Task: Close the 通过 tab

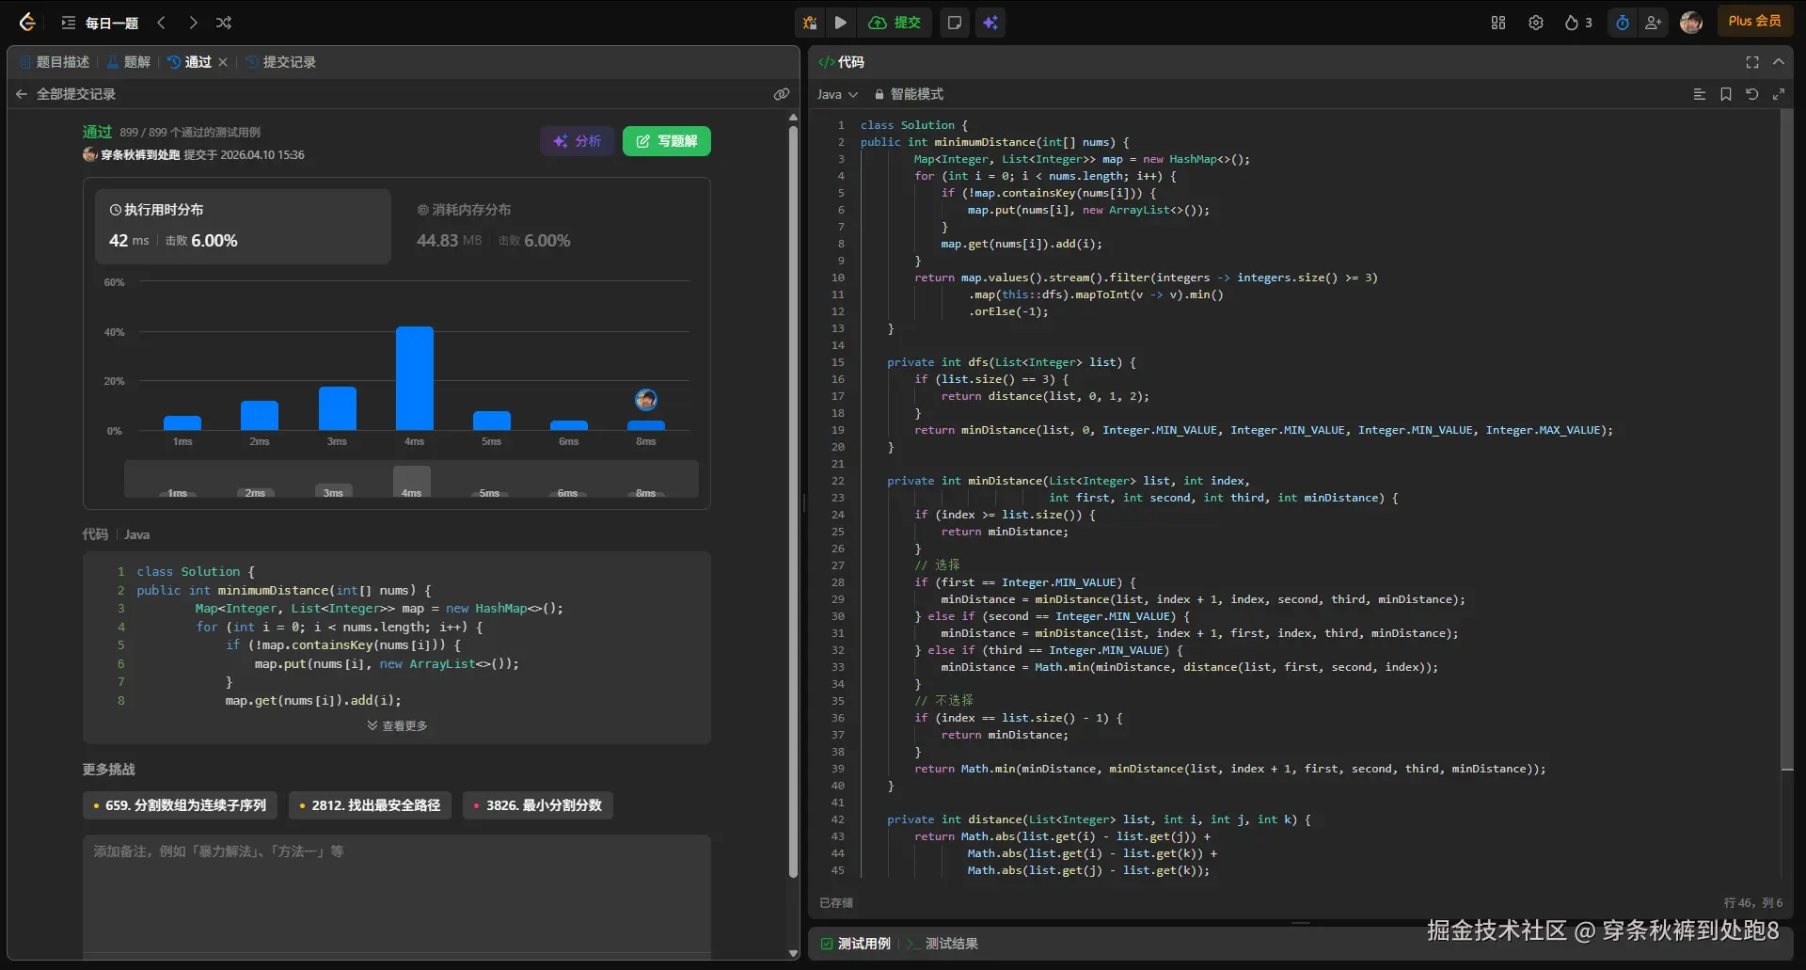Action: click(x=223, y=62)
